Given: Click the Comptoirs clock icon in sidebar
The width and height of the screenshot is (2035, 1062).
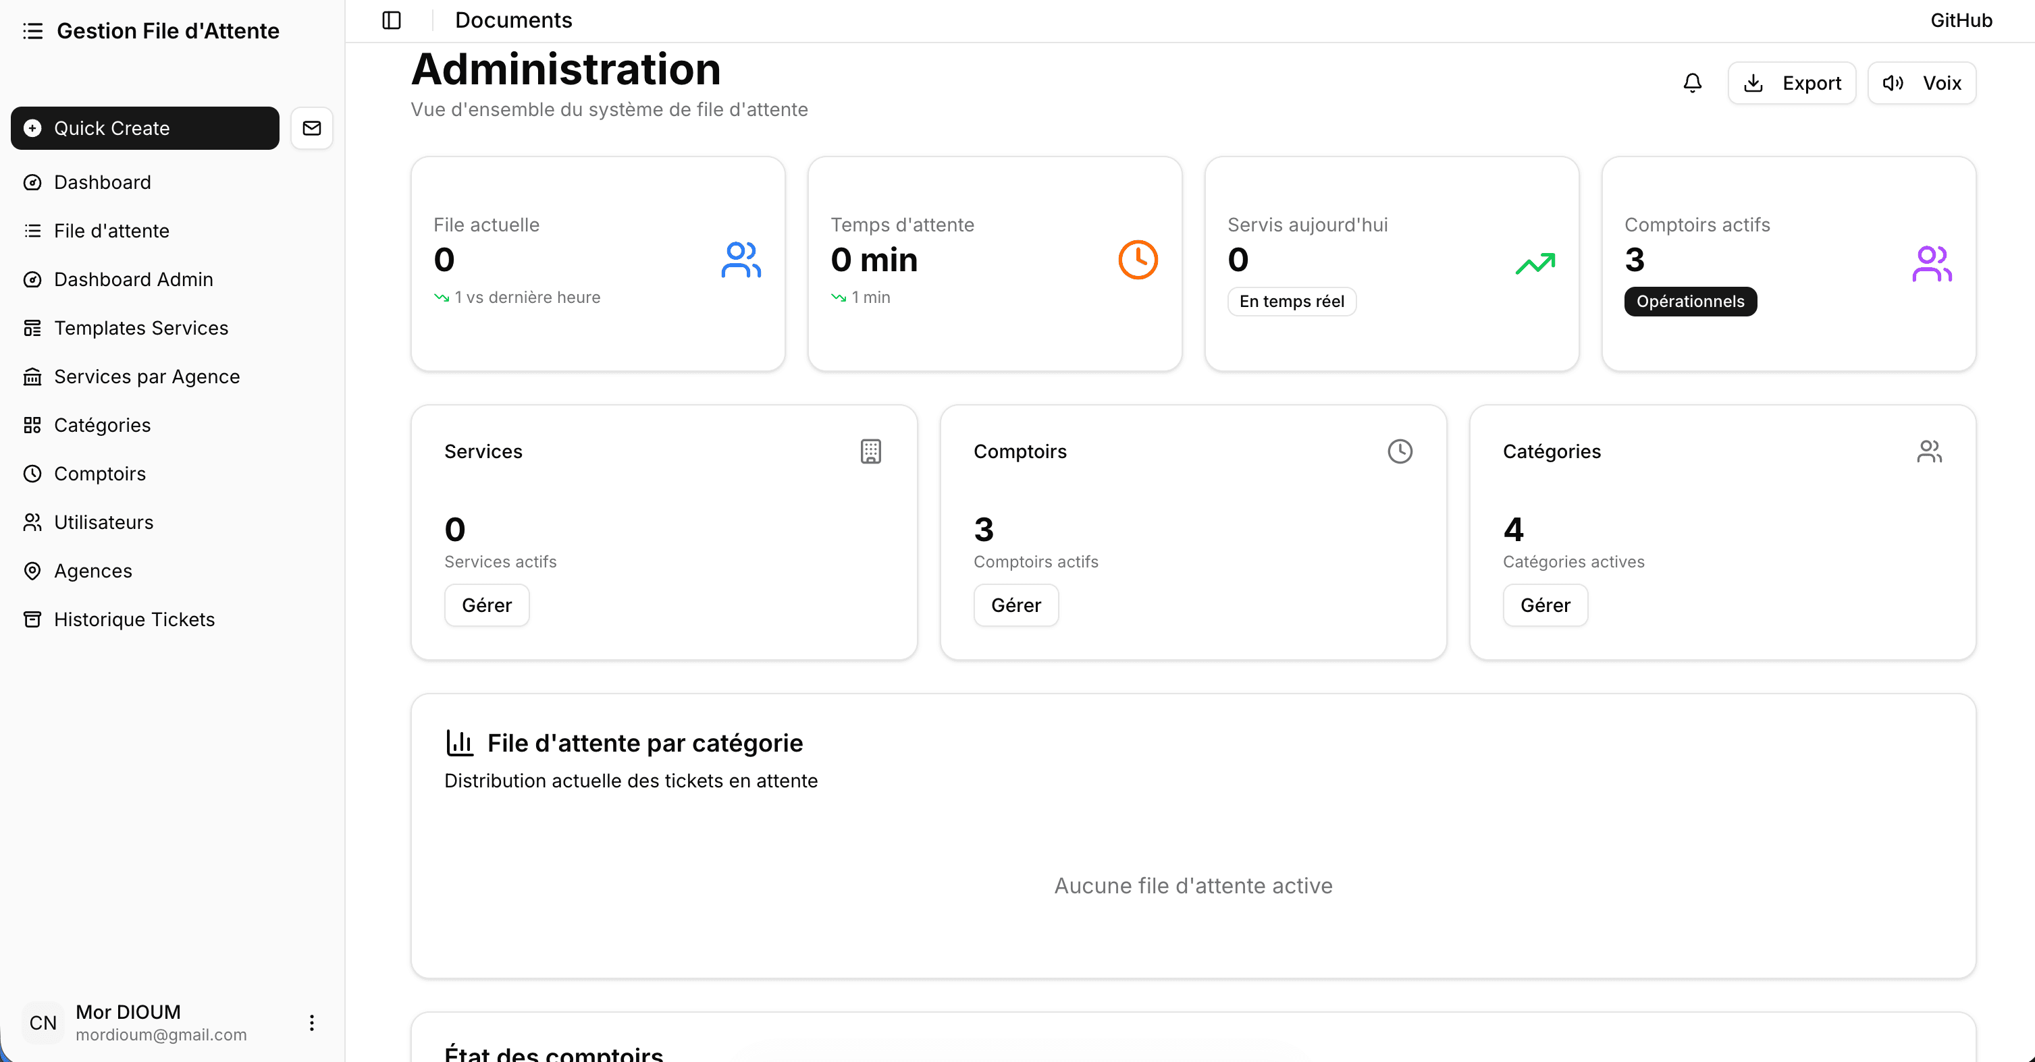Looking at the screenshot, I should [x=32, y=474].
